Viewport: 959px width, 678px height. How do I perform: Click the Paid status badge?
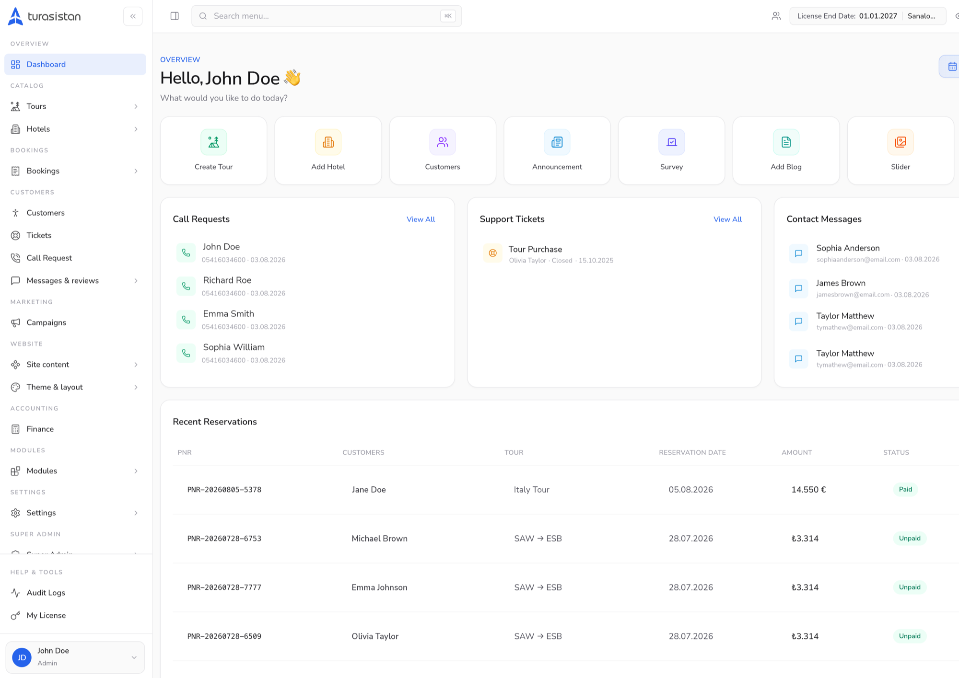(905, 489)
